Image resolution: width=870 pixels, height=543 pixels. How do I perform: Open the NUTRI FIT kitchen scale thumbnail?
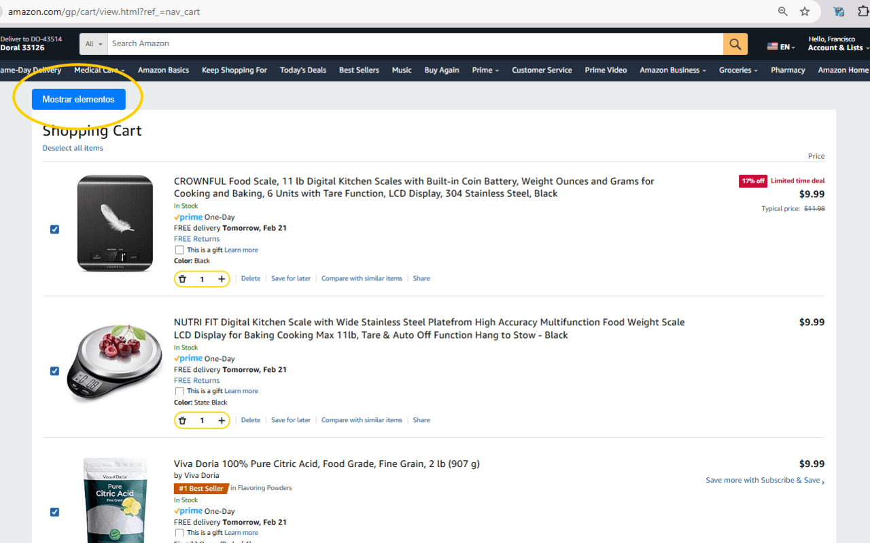pyautogui.click(x=115, y=362)
